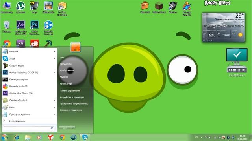This screenshot has width=252, height=141.
Task: Open Устройства и принтеры from the Start menu
Action: (72, 97)
